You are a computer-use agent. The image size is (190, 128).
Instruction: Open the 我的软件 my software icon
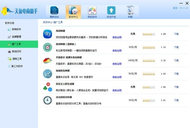92,10
